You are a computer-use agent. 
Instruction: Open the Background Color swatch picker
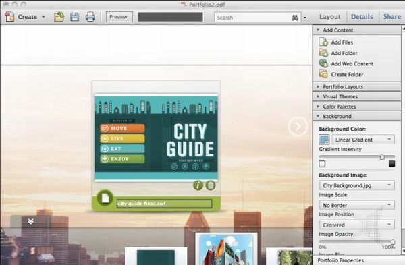(x=324, y=140)
